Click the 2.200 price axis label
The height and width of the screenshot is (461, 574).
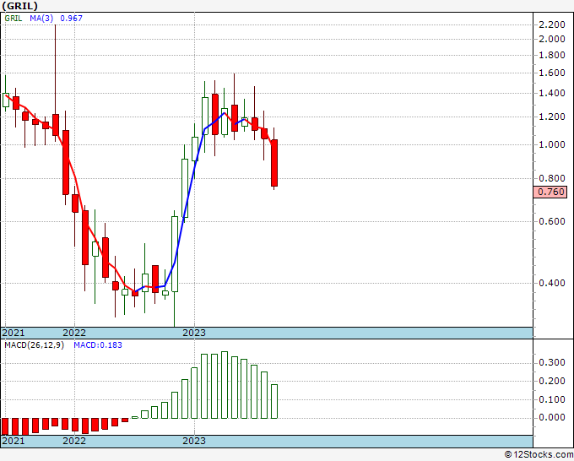point(552,24)
